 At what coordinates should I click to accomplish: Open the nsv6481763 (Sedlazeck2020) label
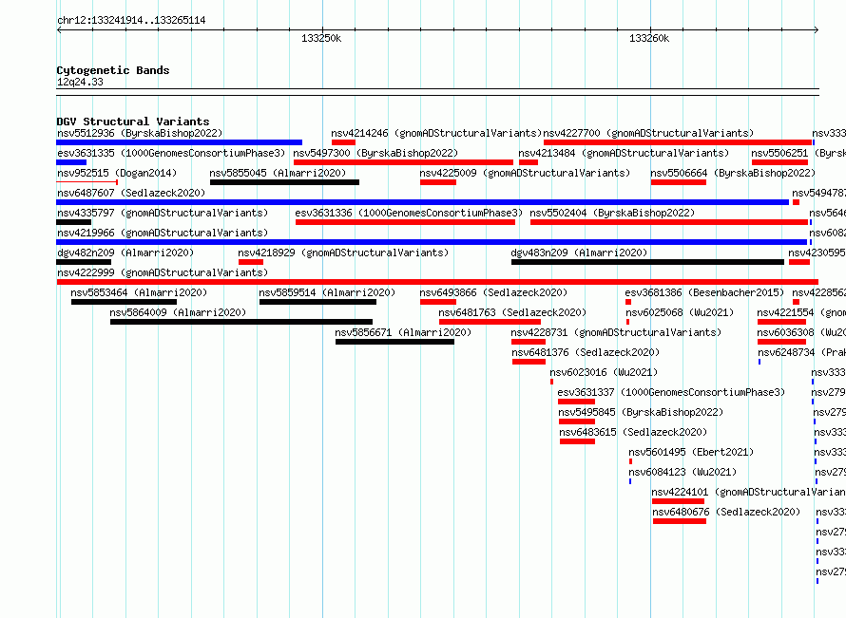(x=512, y=312)
